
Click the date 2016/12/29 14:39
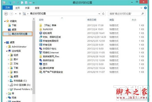pos(97,37)
